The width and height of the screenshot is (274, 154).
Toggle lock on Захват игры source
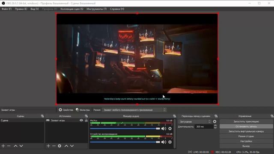tap(86, 120)
